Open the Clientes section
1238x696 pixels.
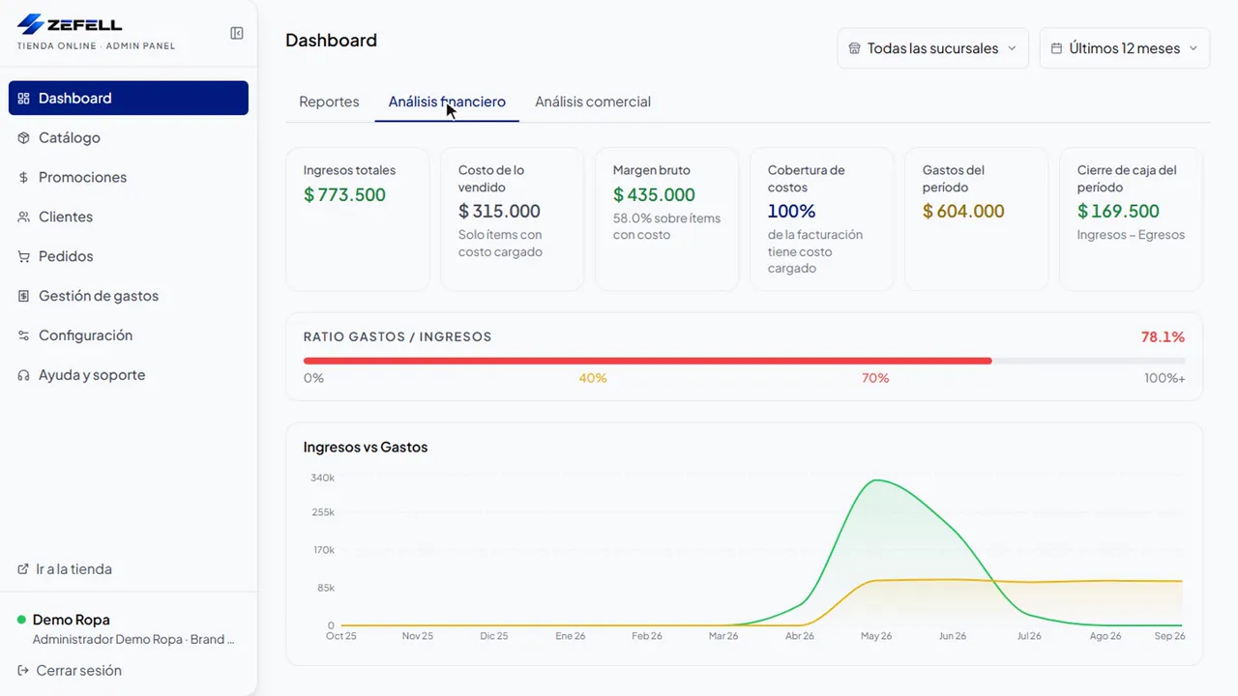pyautogui.click(x=129, y=217)
